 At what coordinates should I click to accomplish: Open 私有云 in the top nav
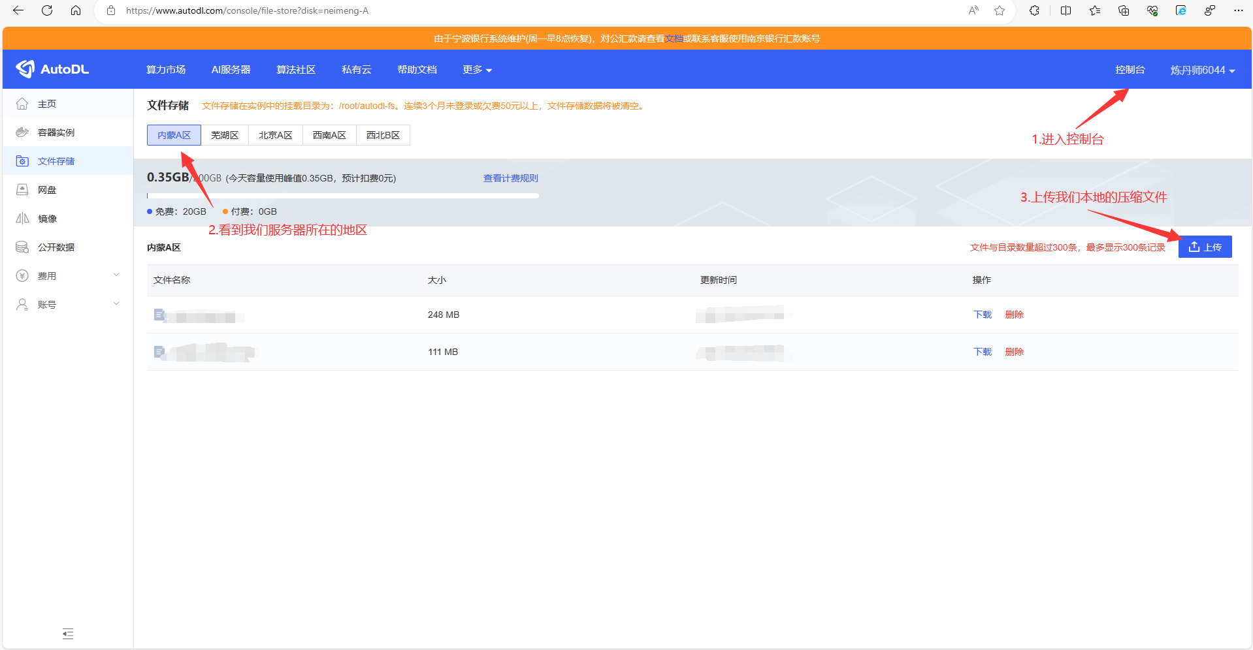[x=356, y=70]
